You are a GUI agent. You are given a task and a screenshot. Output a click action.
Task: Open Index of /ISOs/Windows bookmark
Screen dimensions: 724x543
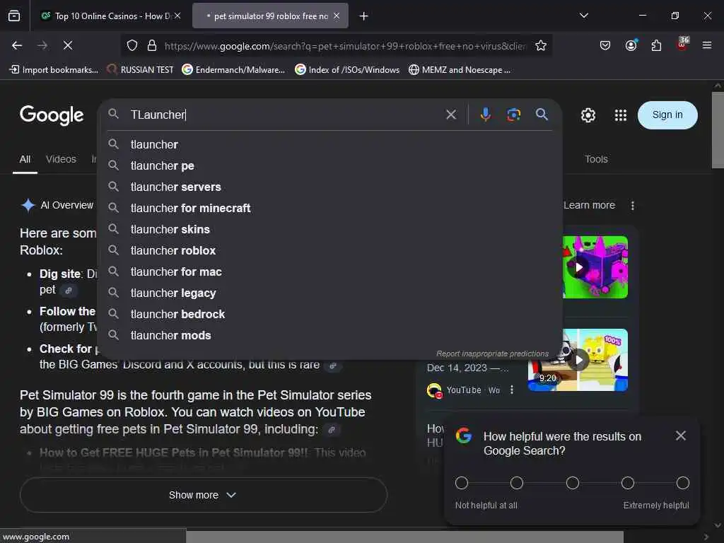(x=347, y=70)
